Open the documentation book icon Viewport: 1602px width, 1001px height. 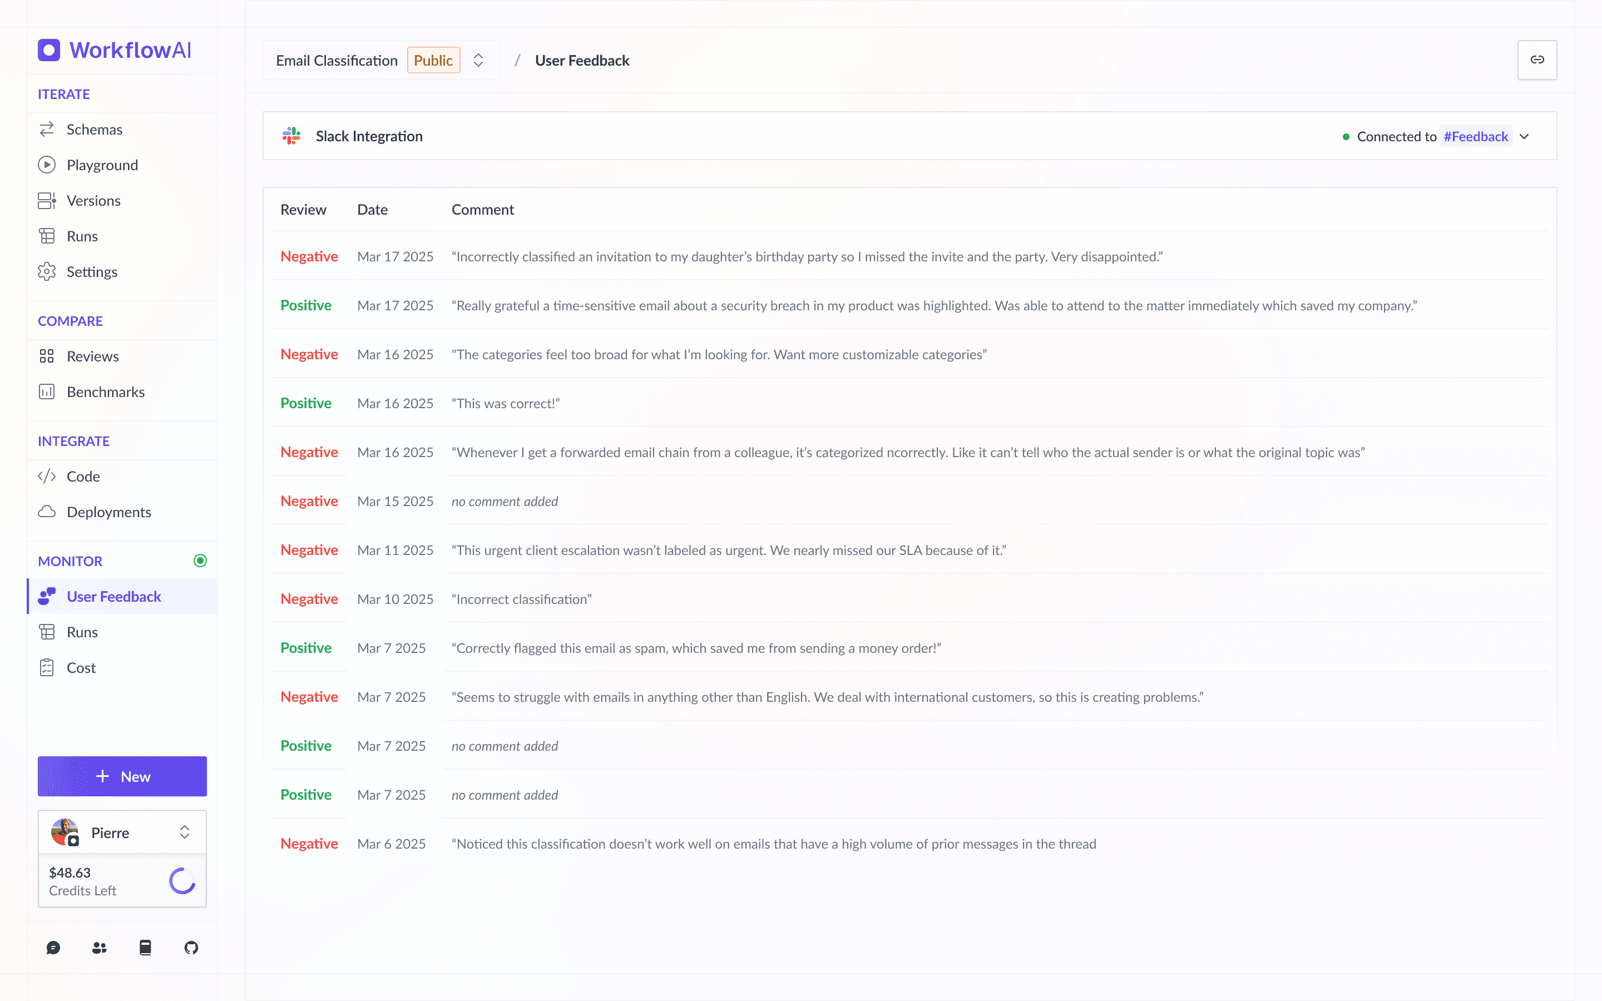(x=145, y=948)
